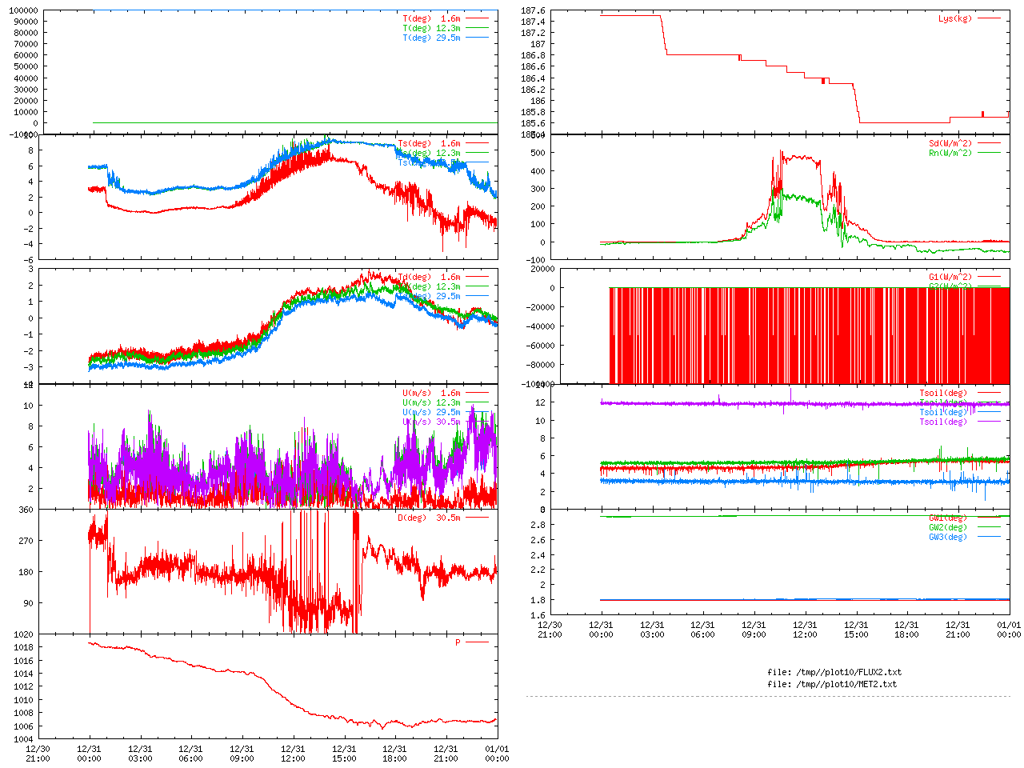Click the purple Tsoil(deg) legend label
The image size is (1024, 768).
tap(943, 422)
